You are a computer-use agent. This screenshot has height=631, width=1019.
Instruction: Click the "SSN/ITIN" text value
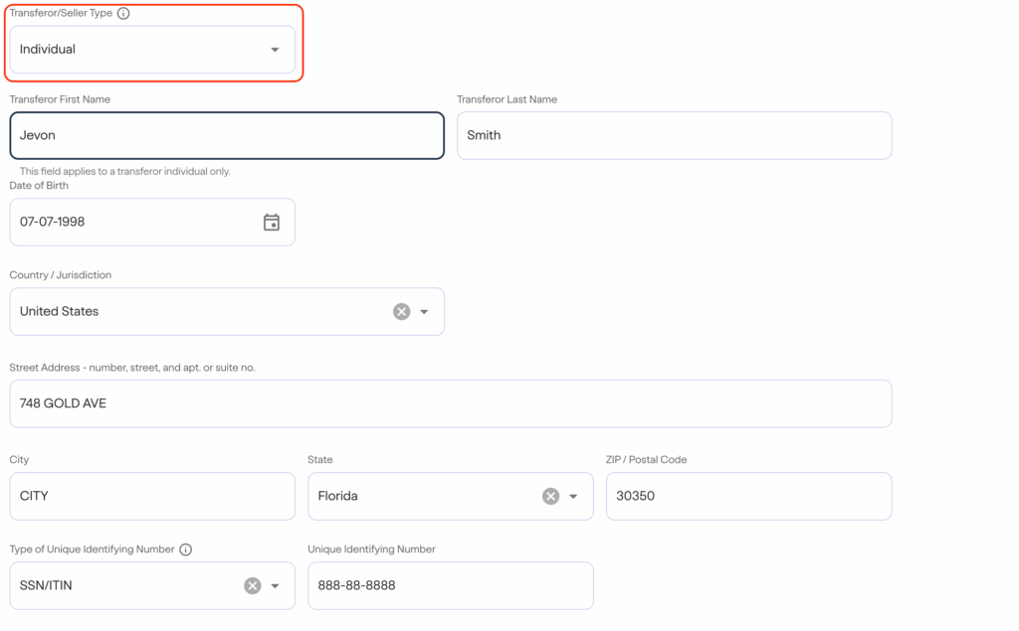pyautogui.click(x=46, y=585)
